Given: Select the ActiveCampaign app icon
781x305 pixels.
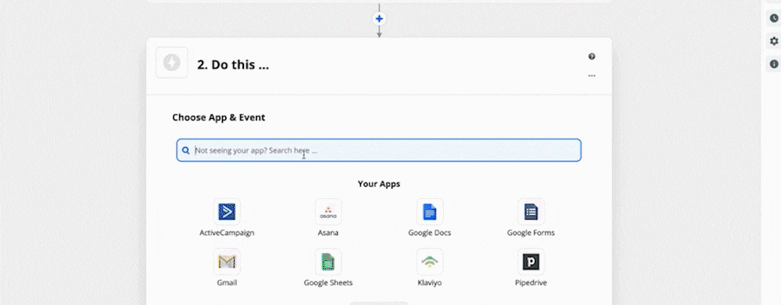Looking at the screenshot, I should point(227,212).
